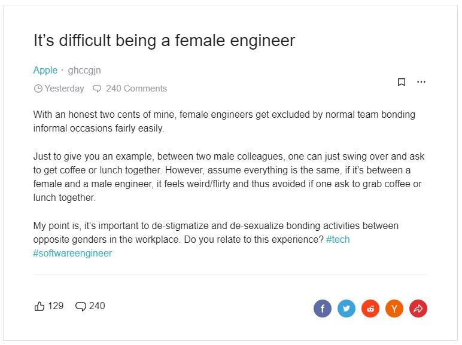Click the red share arrow icon
Screen dimensions: 462x345
tap(418, 309)
